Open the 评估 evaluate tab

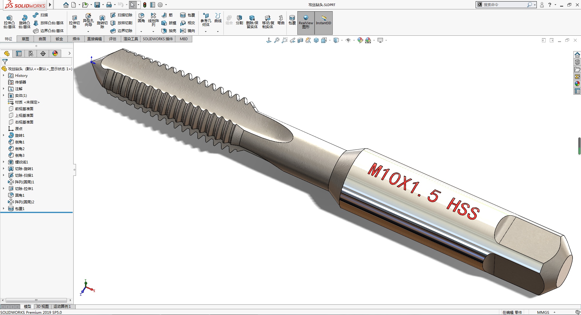pyautogui.click(x=113, y=39)
